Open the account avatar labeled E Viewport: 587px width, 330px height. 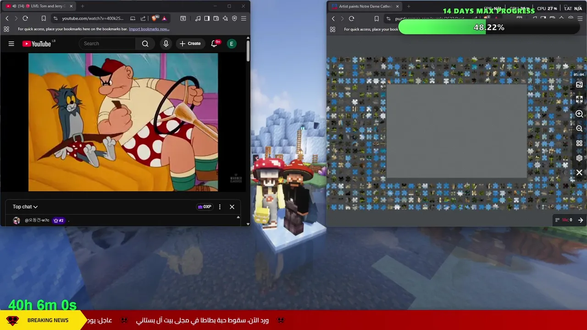(232, 44)
